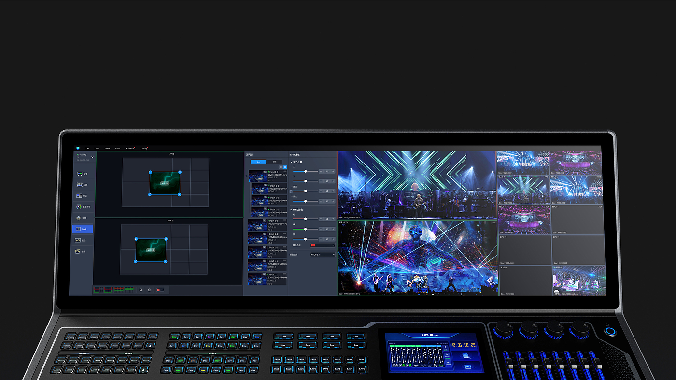Select the large orchestra stage program preview
Image resolution: width=676 pixels, height=380 pixels.
(x=417, y=186)
